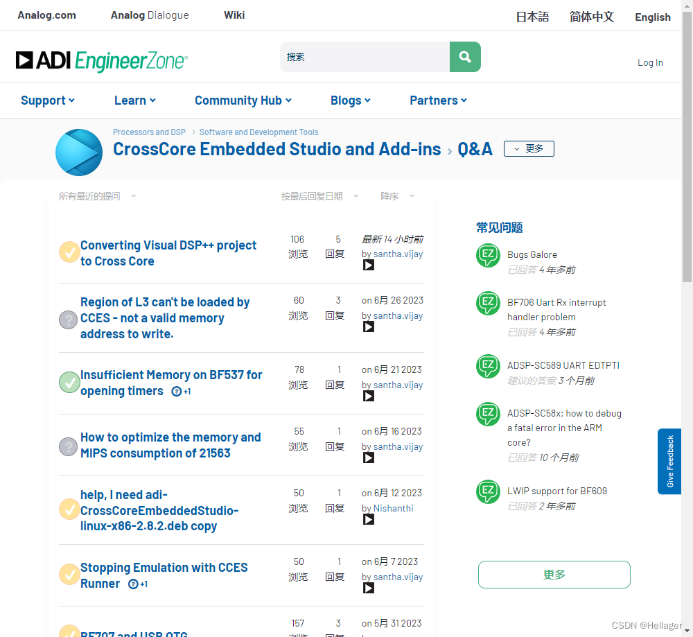Click the green answered checkmark on Insufficient Memory question
This screenshot has width=693, height=637.
[69, 382]
